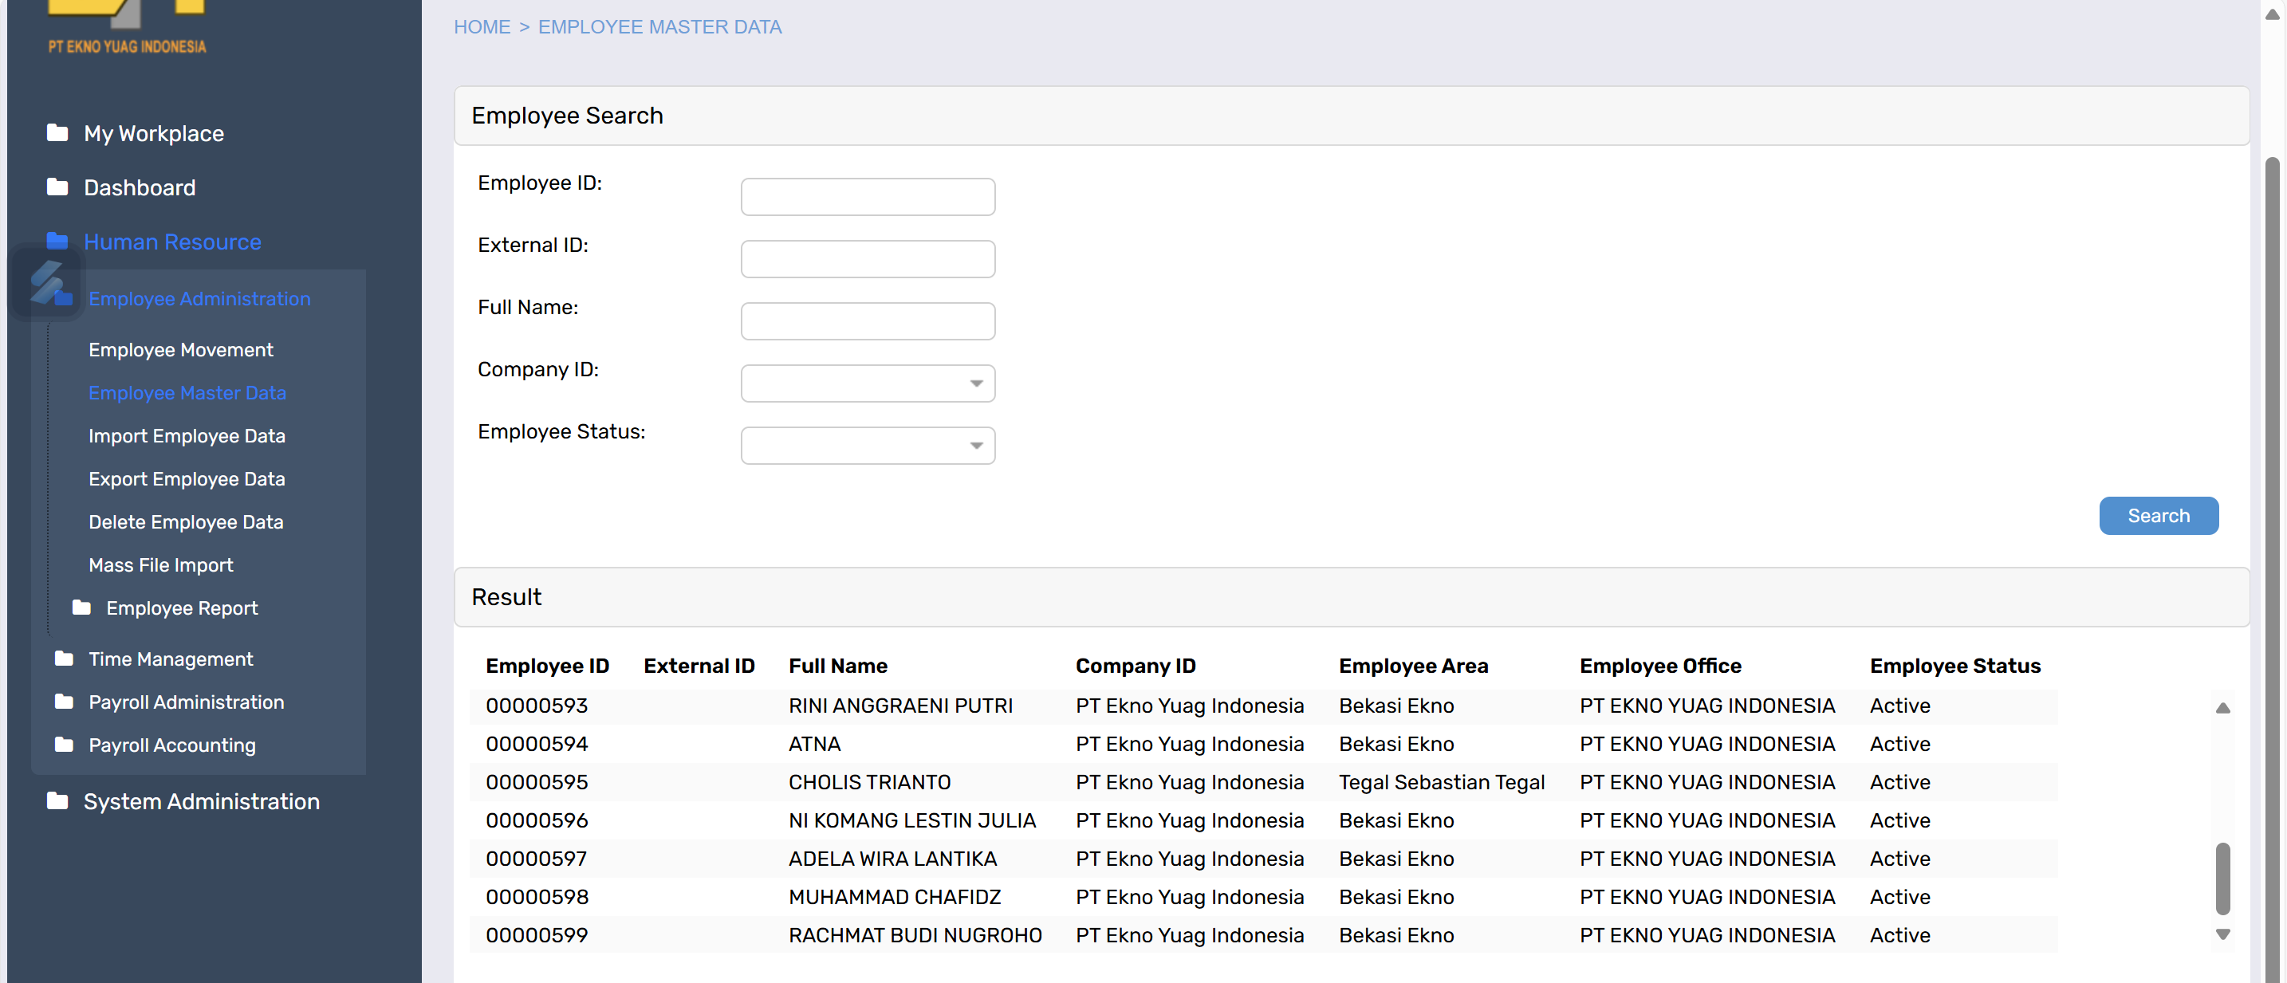2287x983 pixels.
Task: Collapse Employee Administration submenu
Action: 199,299
